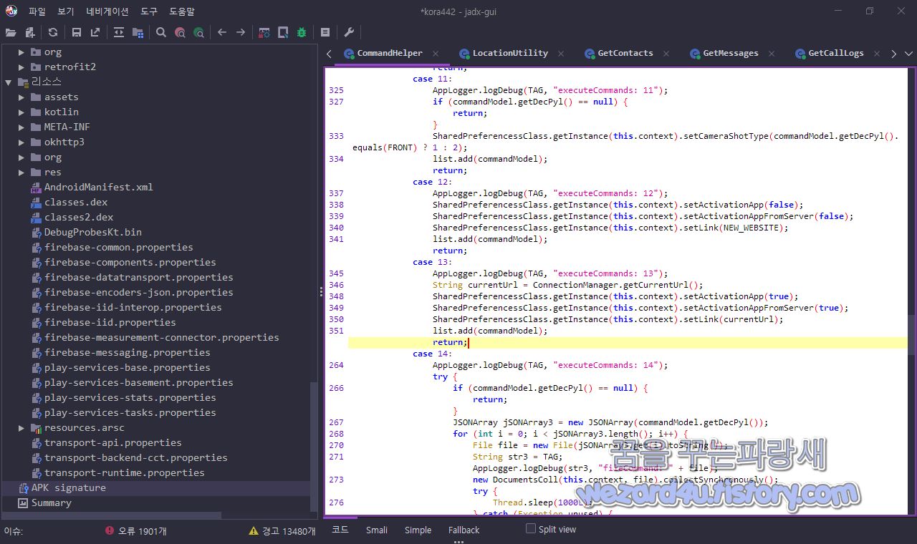Click the 오류 1901개 error indicator
The width and height of the screenshot is (917, 544).
(x=138, y=531)
